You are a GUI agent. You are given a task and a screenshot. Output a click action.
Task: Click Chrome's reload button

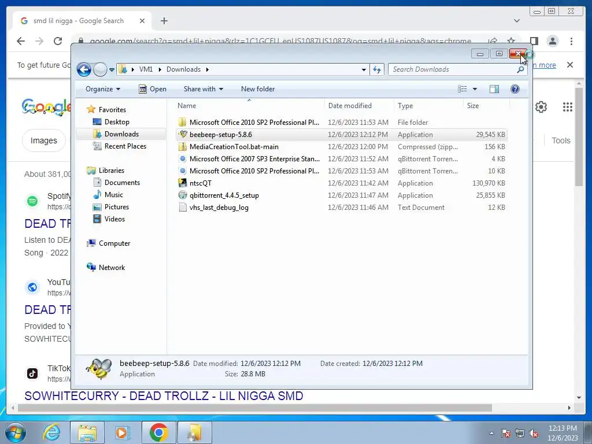click(58, 41)
